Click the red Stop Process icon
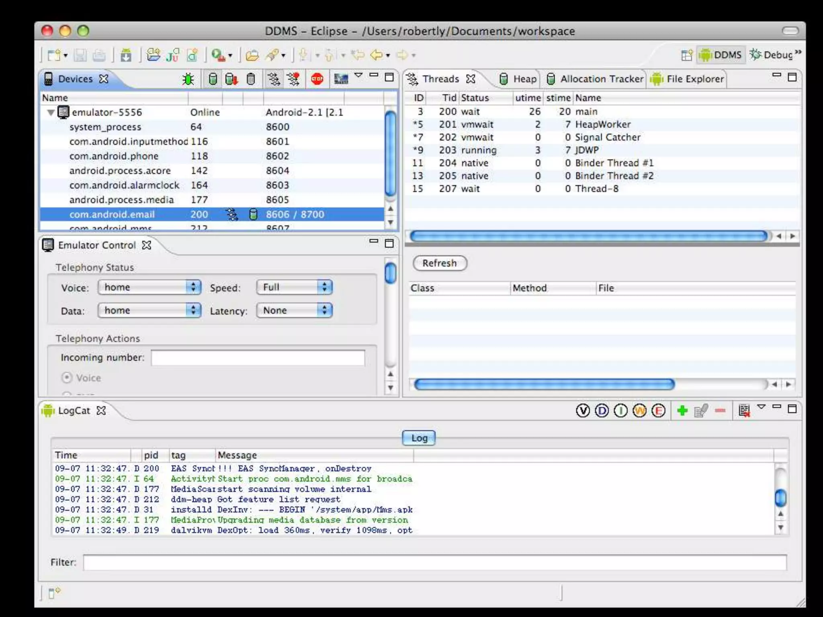 317,79
